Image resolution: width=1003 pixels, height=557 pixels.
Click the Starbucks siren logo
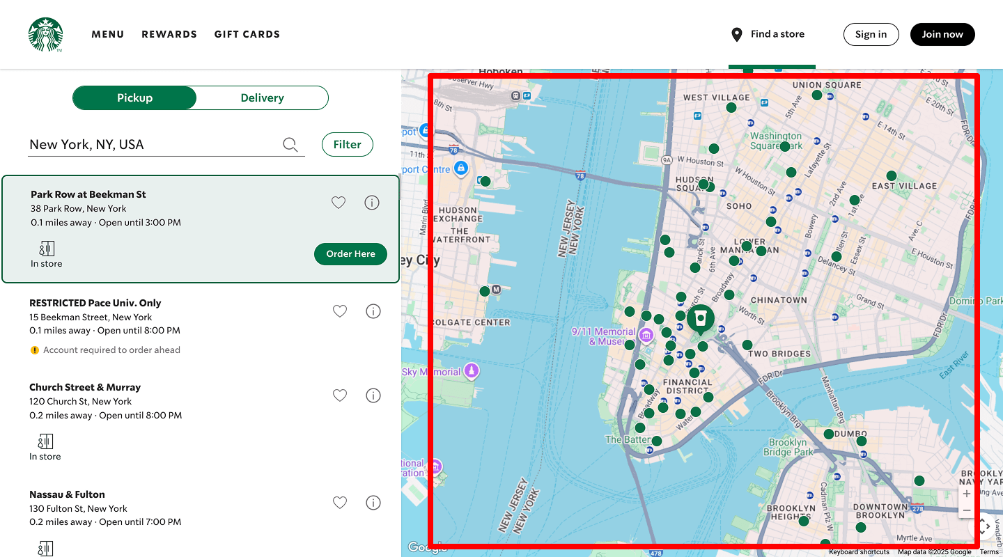pos(45,33)
